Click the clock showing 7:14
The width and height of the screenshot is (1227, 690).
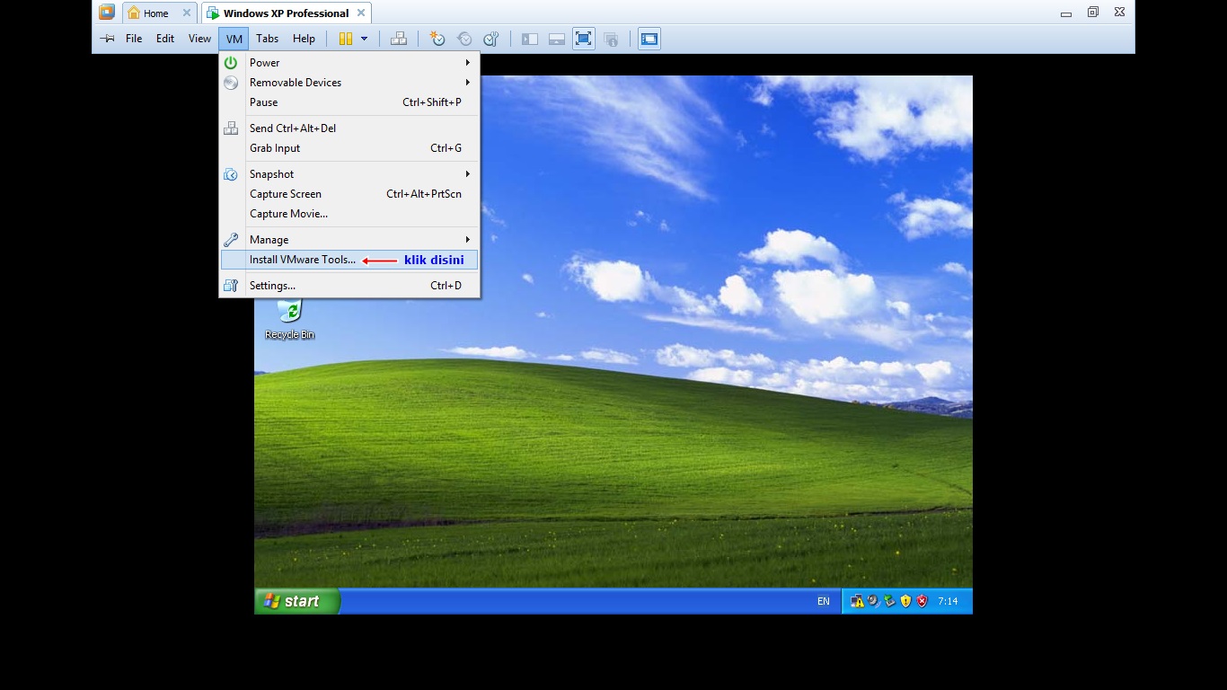click(950, 601)
